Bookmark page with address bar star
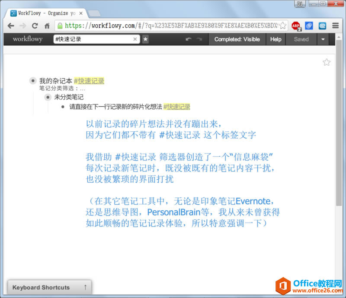 pos(283,25)
